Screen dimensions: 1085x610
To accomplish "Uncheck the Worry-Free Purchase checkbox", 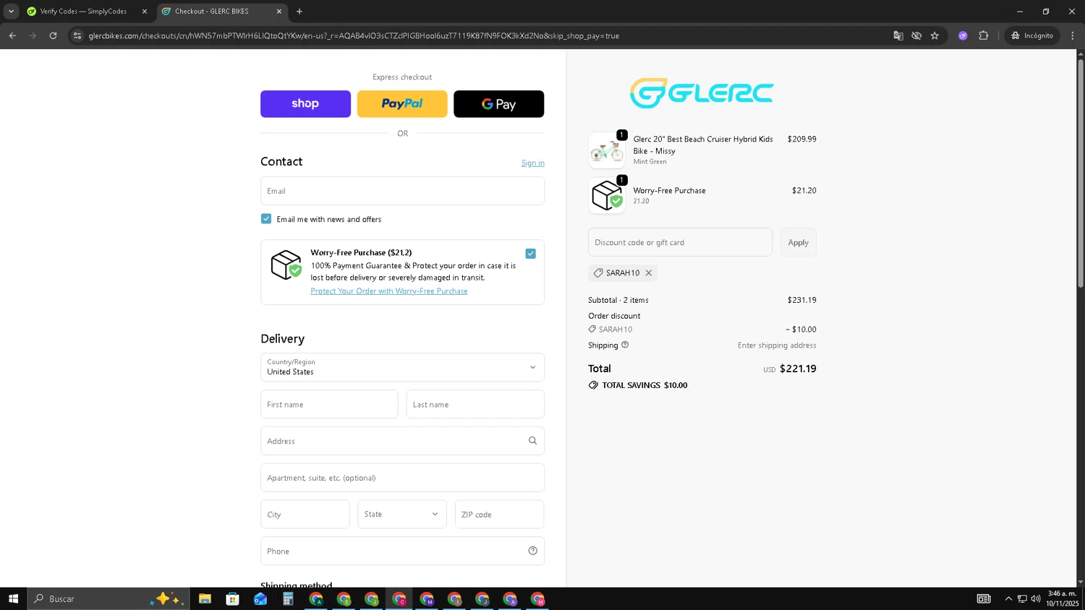I will click(x=531, y=254).
